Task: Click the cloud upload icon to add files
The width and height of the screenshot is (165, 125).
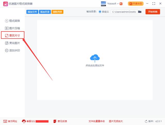Action: pos(95,58)
